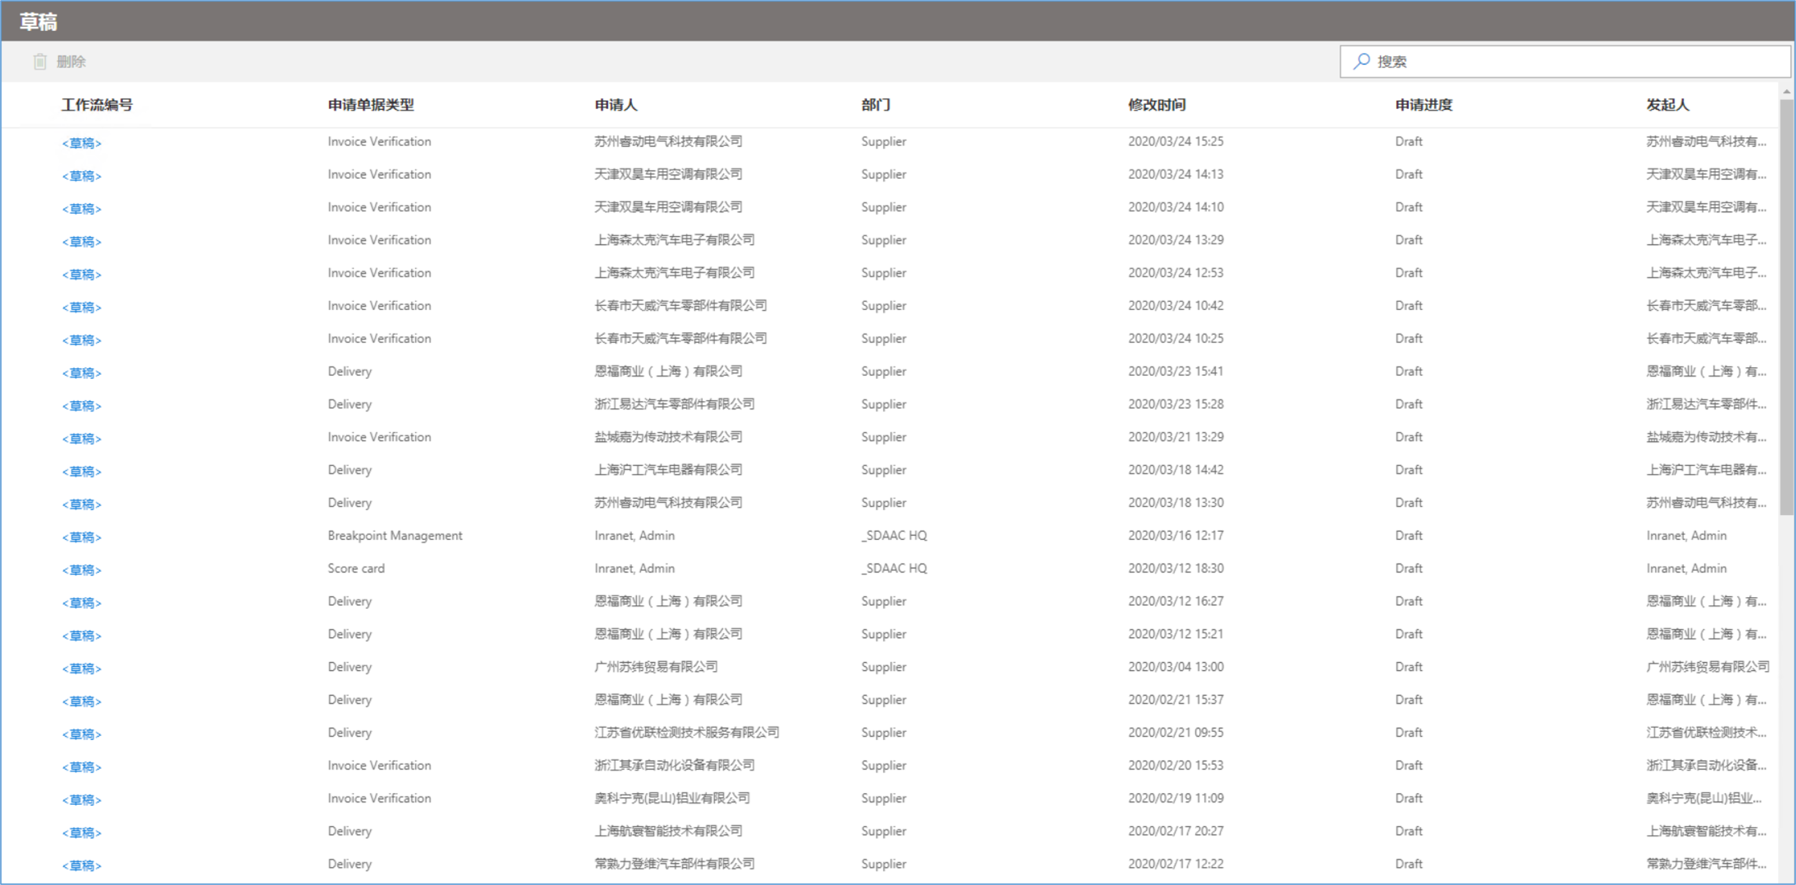Open draft link for 浙江其承自动化设备有限公司
Viewport: 1796px width, 885px height.
click(82, 766)
